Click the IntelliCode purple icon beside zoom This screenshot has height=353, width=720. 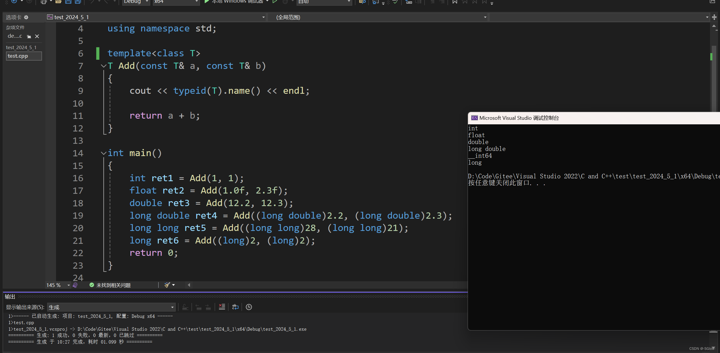click(x=75, y=285)
